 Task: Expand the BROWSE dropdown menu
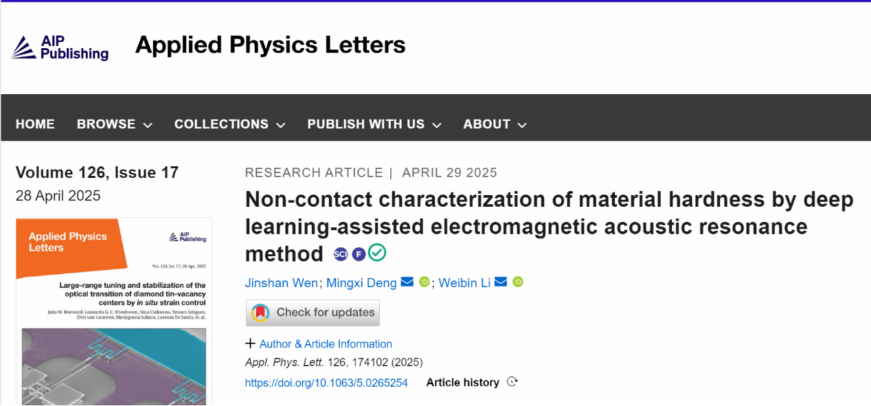pos(114,124)
